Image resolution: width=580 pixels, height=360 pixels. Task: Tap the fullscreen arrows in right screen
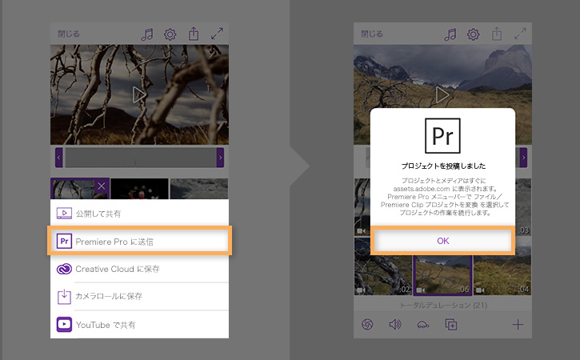coord(520,34)
